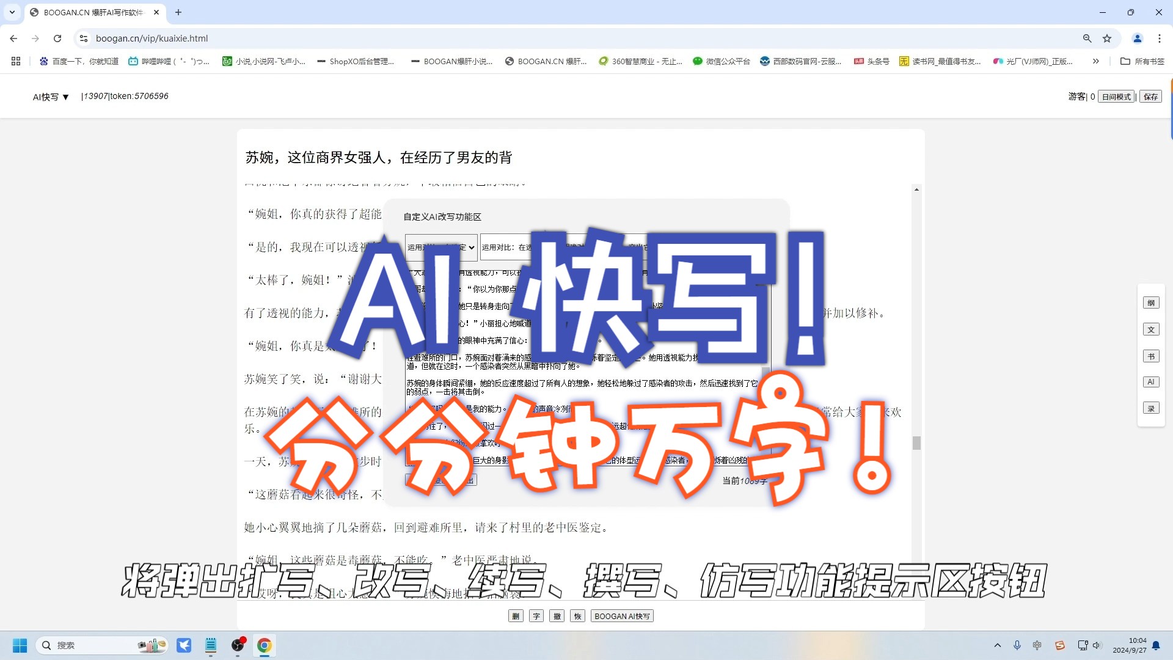This screenshot has height=660, width=1173.
Task: Open the tab search dropdown
Action: [12, 12]
